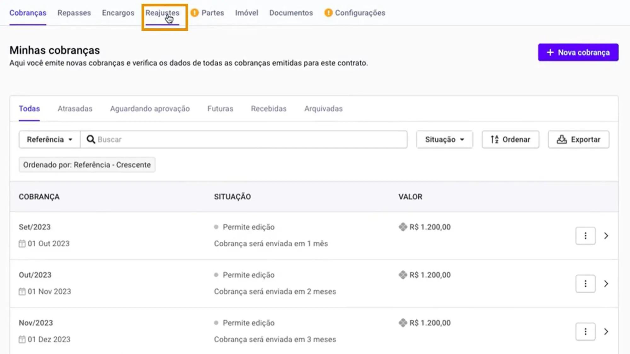Click the 01 Out 2023 due date
Image resolution: width=630 pixels, height=354 pixels.
point(49,244)
